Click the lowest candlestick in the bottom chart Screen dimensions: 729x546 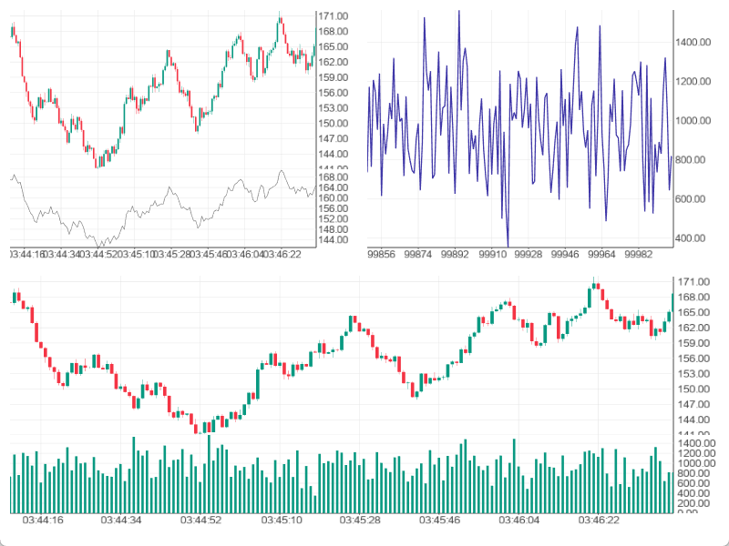[201, 426]
